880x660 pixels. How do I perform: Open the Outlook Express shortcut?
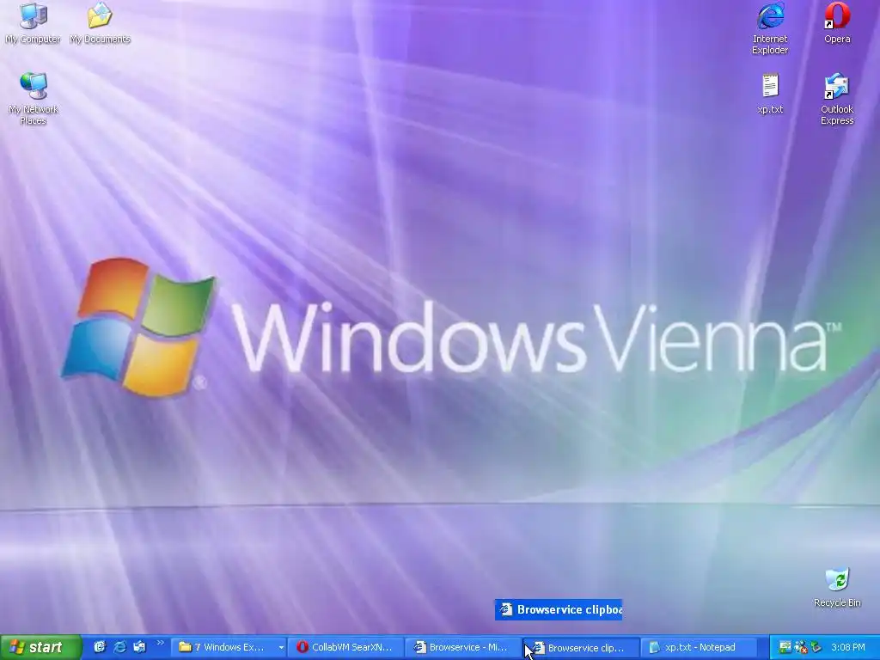tap(837, 98)
